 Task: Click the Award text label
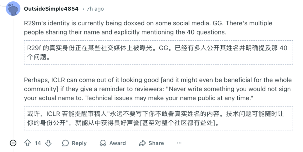tap(117, 143)
